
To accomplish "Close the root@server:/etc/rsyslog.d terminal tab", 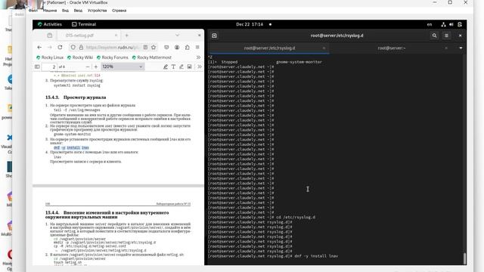I will [324, 48].
